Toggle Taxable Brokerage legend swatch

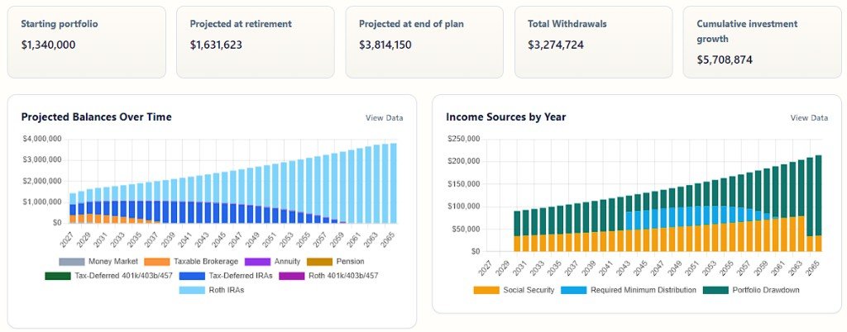[x=156, y=262]
